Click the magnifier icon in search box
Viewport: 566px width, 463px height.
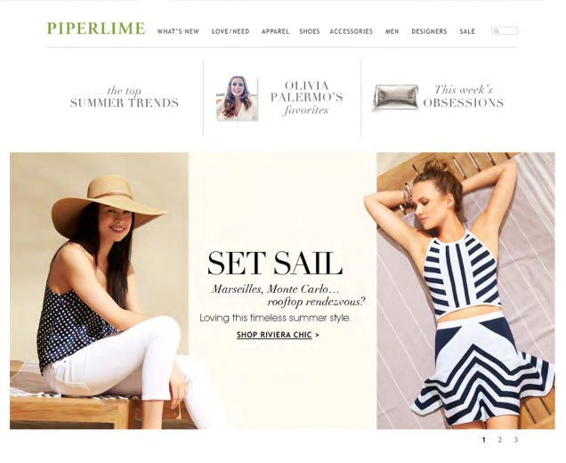click(x=496, y=31)
